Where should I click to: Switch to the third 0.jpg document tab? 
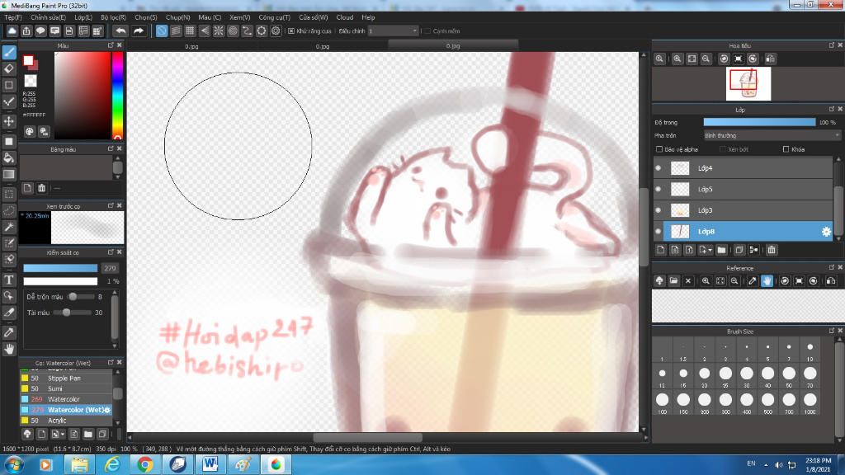click(x=453, y=46)
